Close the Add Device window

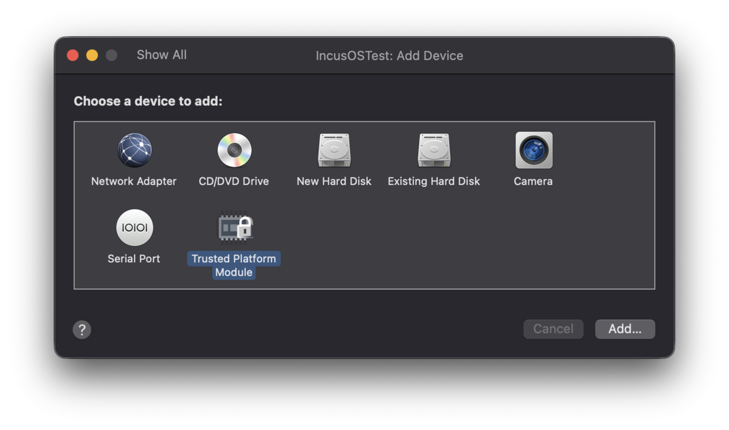coord(73,55)
